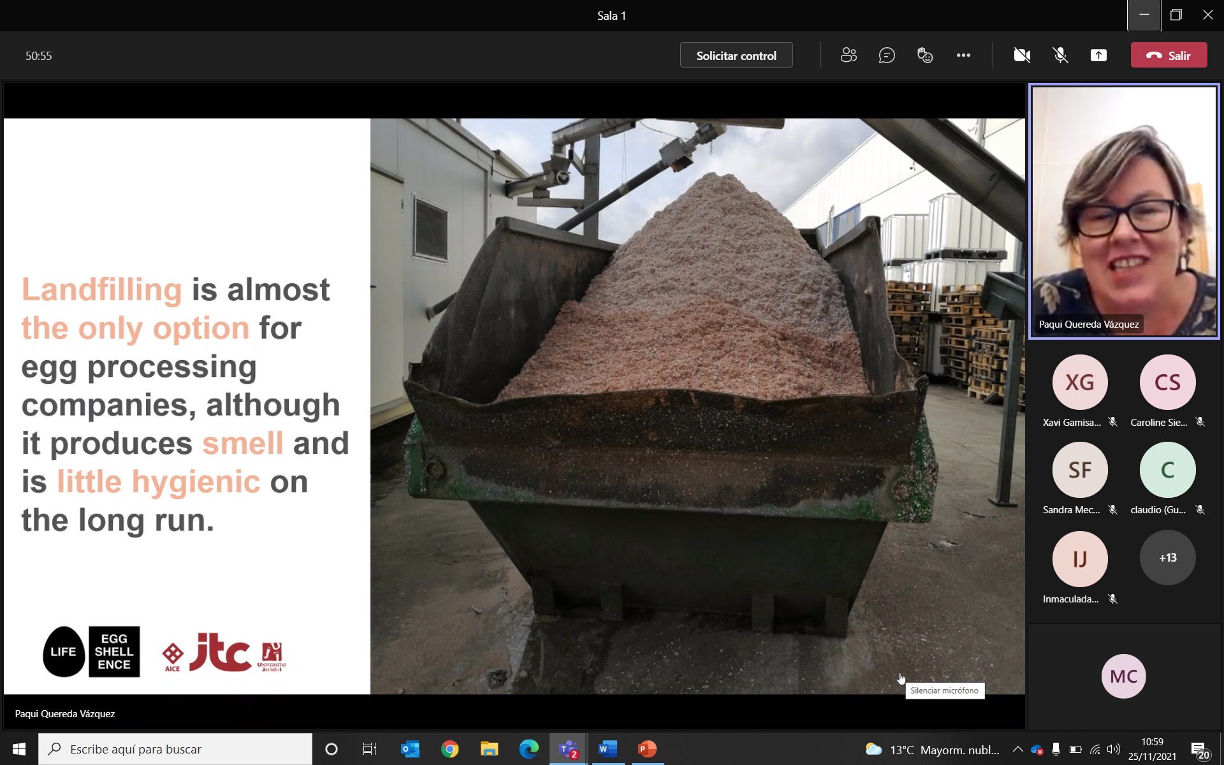The image size is (1224, 765).
Task: Open the More actions ellipsis menu
Action: pyautogui.click(x=963, y=55)
